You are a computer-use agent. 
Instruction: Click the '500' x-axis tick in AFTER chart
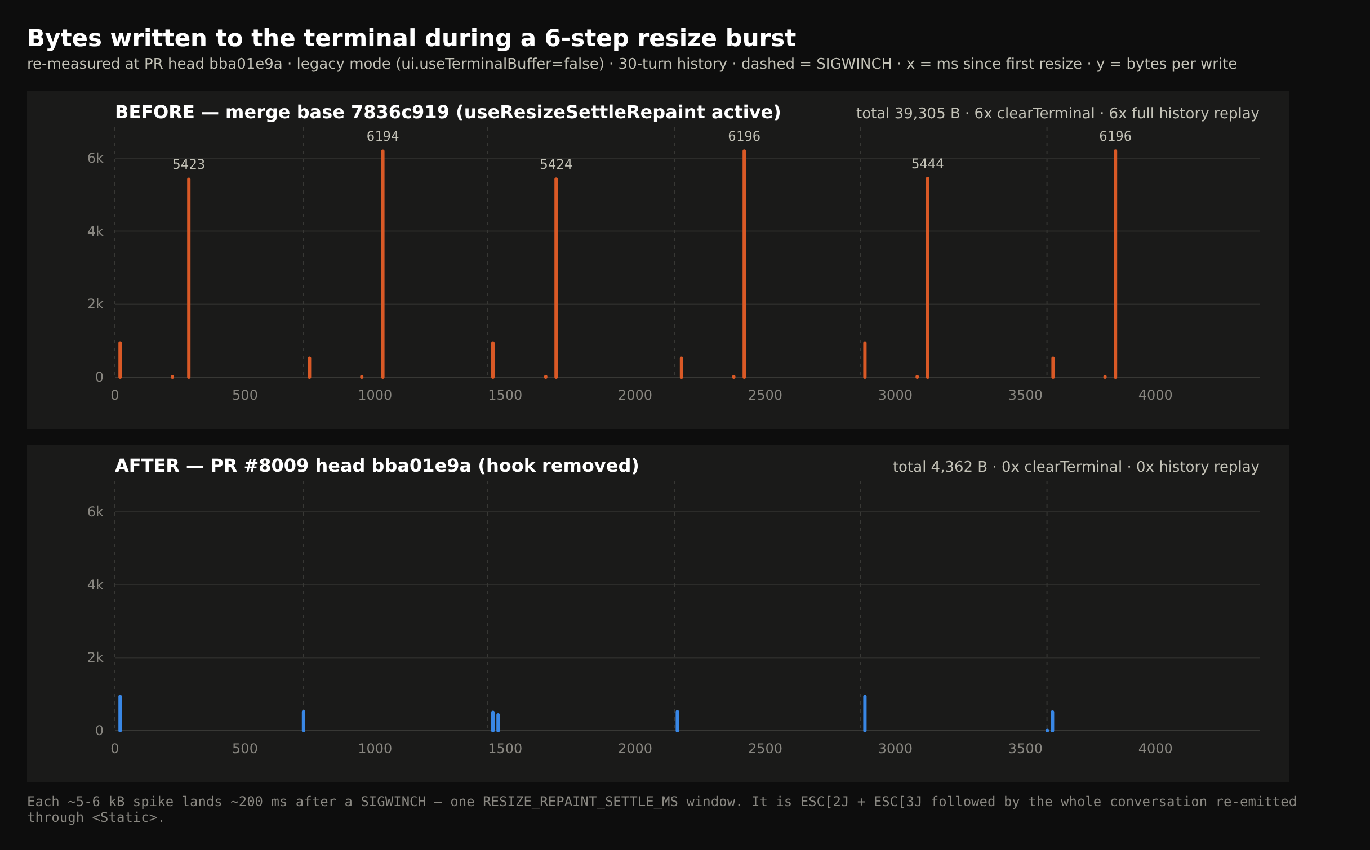tap(245, 749)
